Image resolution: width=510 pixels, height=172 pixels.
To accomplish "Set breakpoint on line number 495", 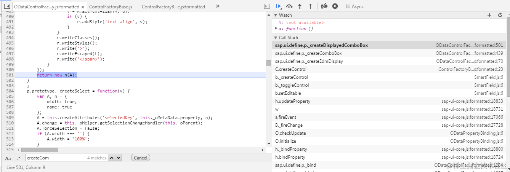I will coord(10,43).
